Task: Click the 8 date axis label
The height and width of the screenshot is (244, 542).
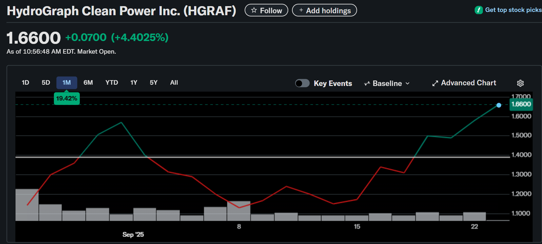Action: (239, 227)
